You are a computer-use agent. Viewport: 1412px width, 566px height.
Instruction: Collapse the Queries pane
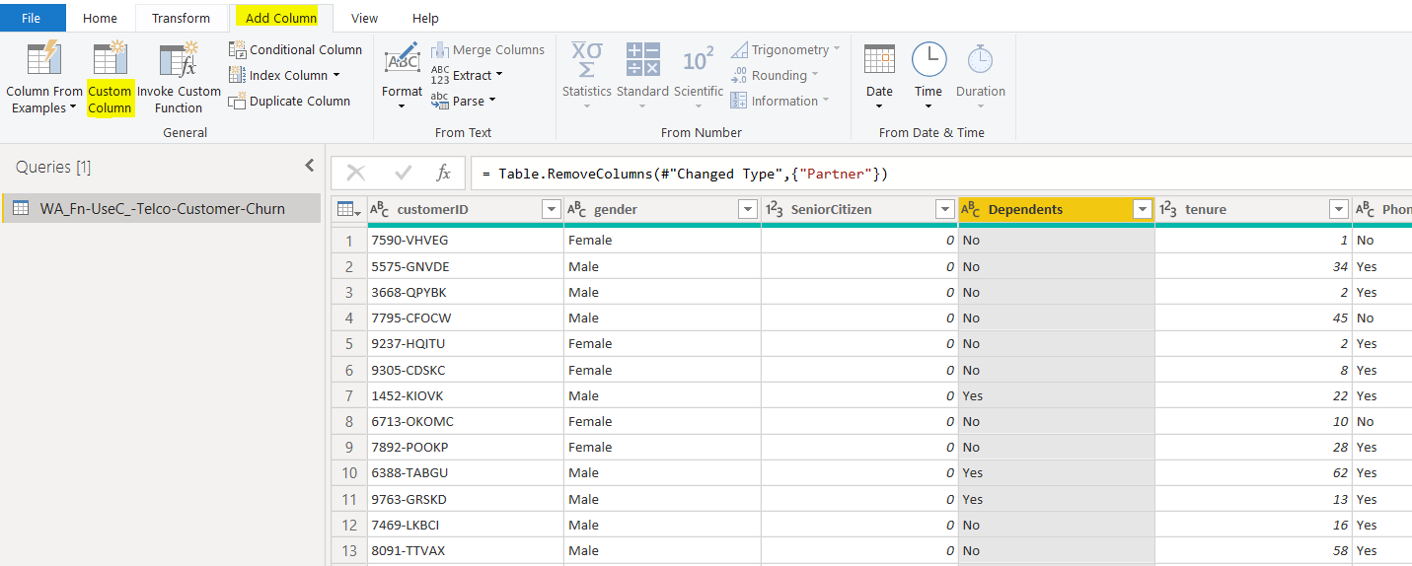pyautogui.click(x=309, y=166)
